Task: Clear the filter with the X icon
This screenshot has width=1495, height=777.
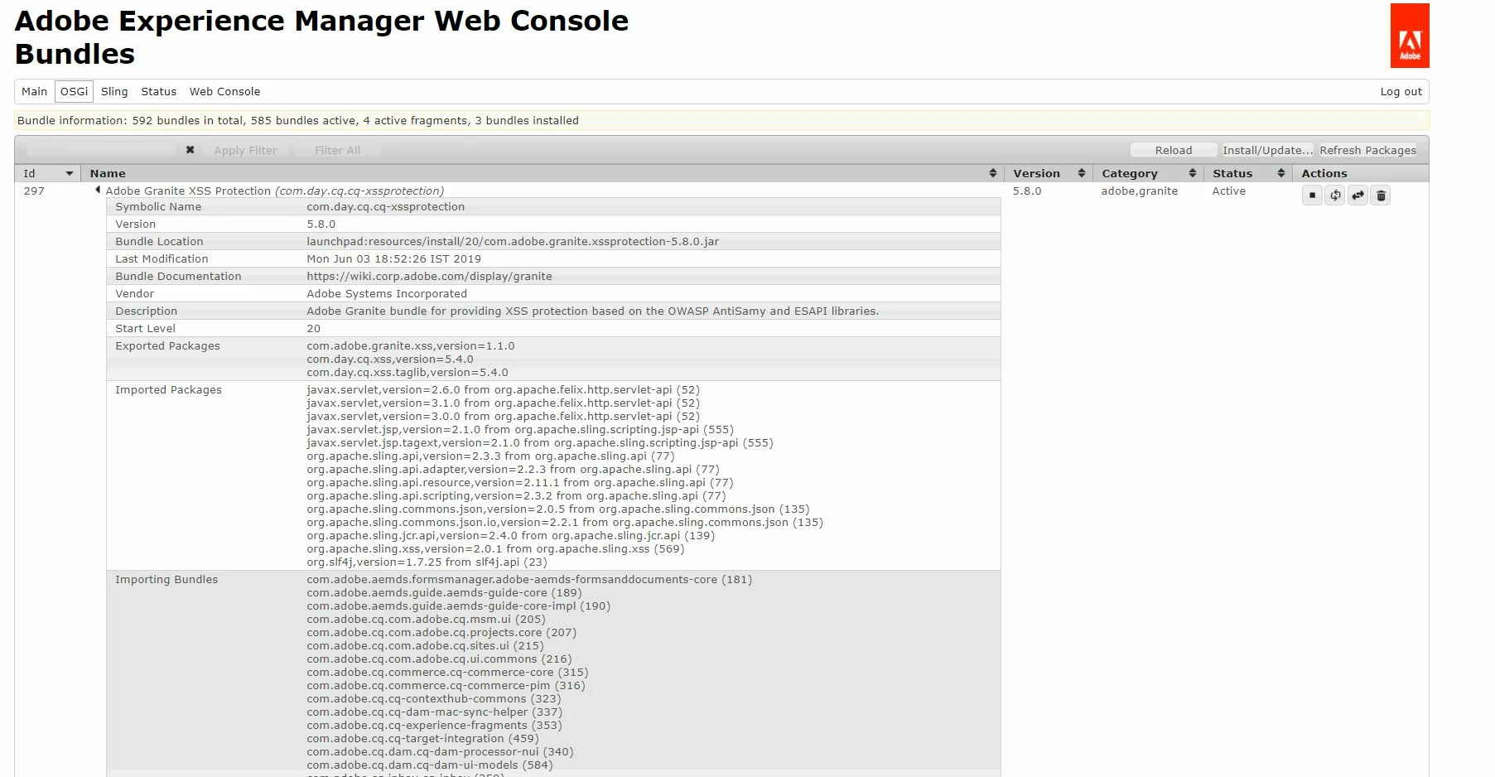Action: pyautogui.click(x=190, y=150)
